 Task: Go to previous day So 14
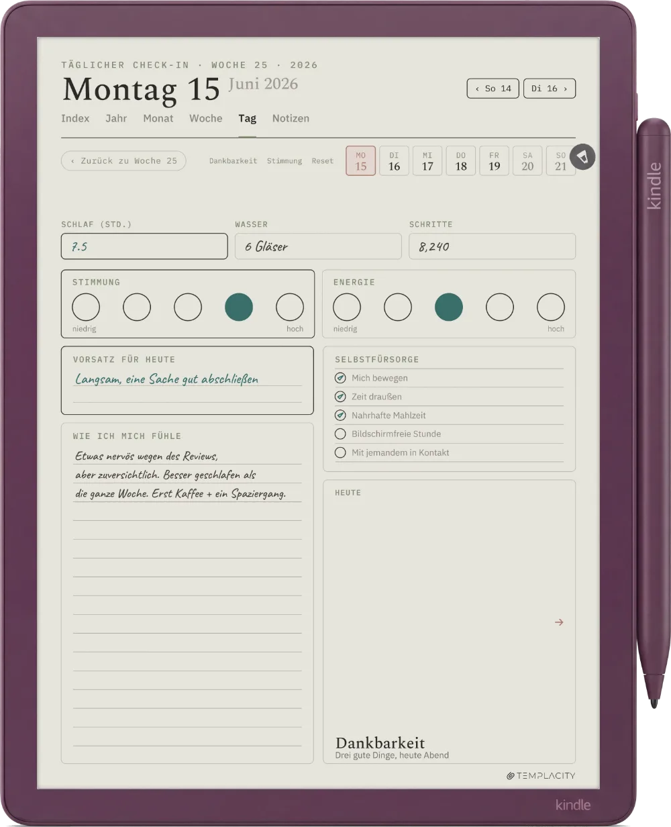(x=493, y=89)
